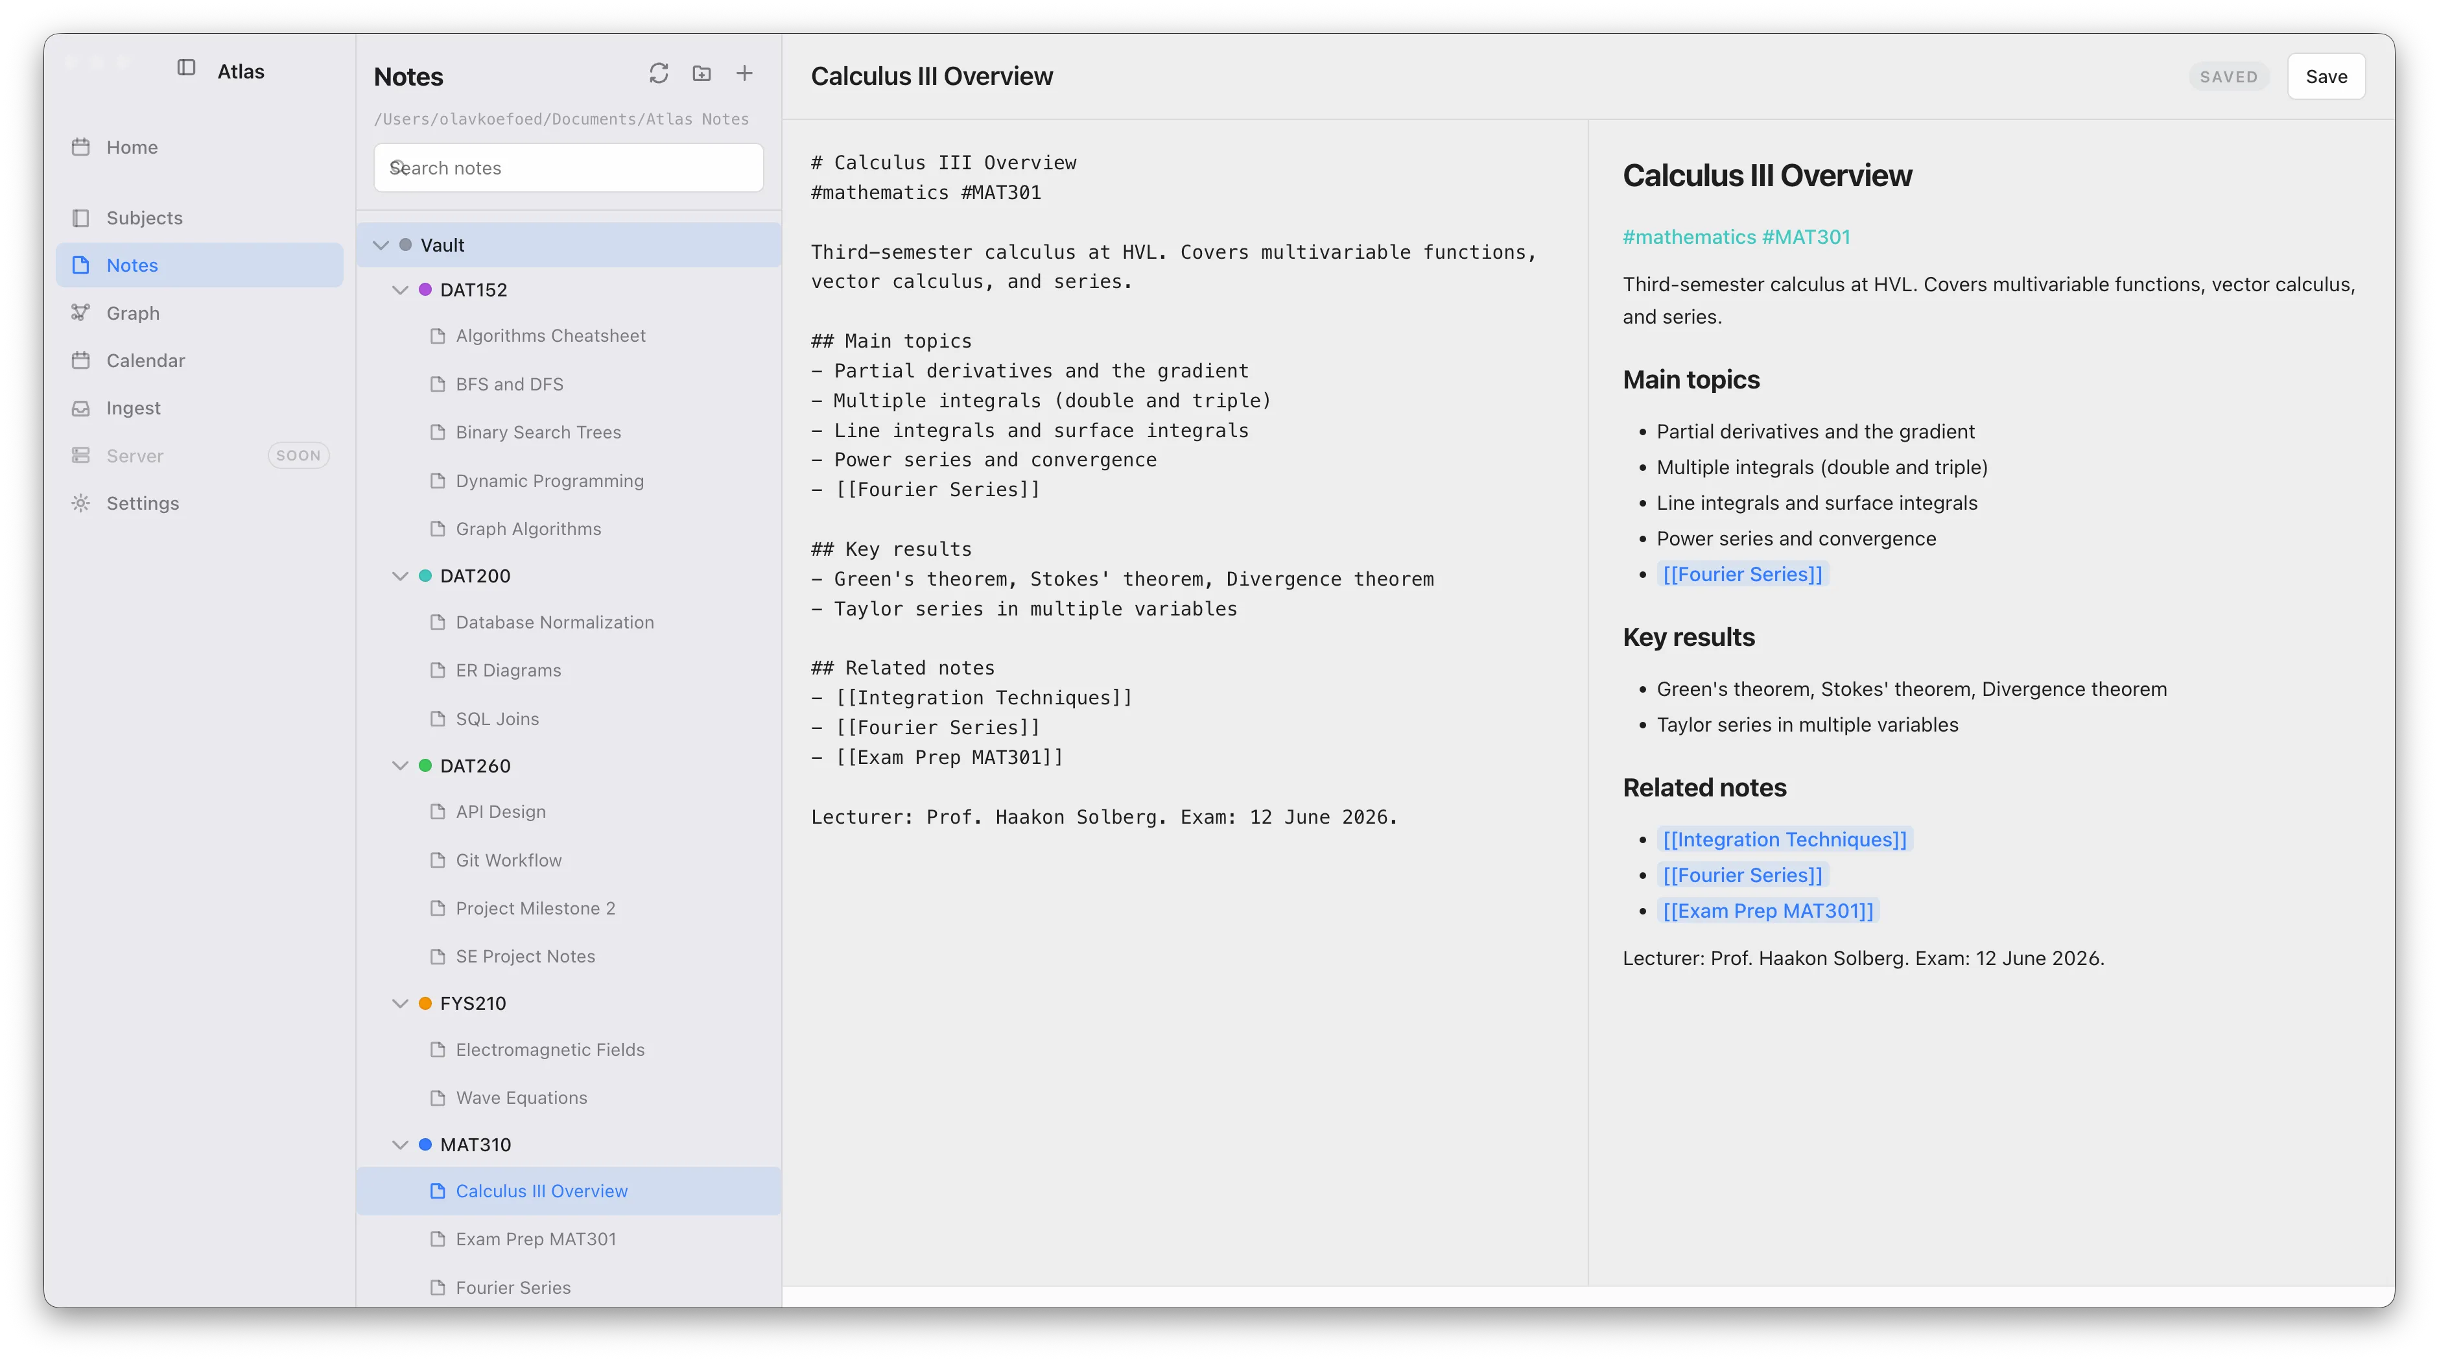This screenshot has height=1362, width=2439.
Task: Open the SQL Joins note
Action: click(568, 719)
